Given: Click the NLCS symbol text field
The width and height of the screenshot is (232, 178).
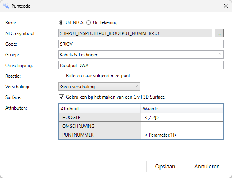Looking at the screenshot, I should coord(135,33).
